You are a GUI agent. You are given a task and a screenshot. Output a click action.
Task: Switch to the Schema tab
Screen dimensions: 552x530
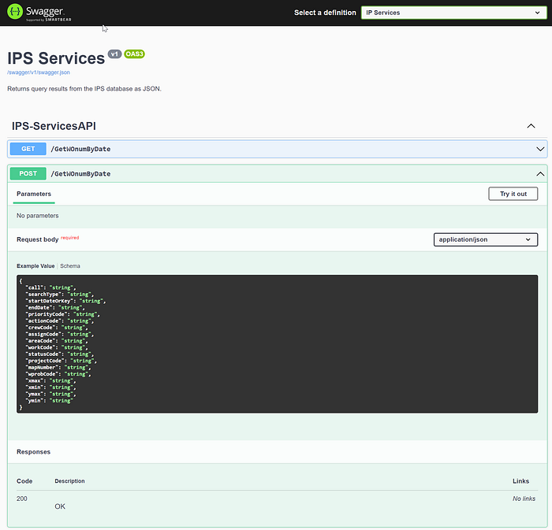click(x=70, y=266)
